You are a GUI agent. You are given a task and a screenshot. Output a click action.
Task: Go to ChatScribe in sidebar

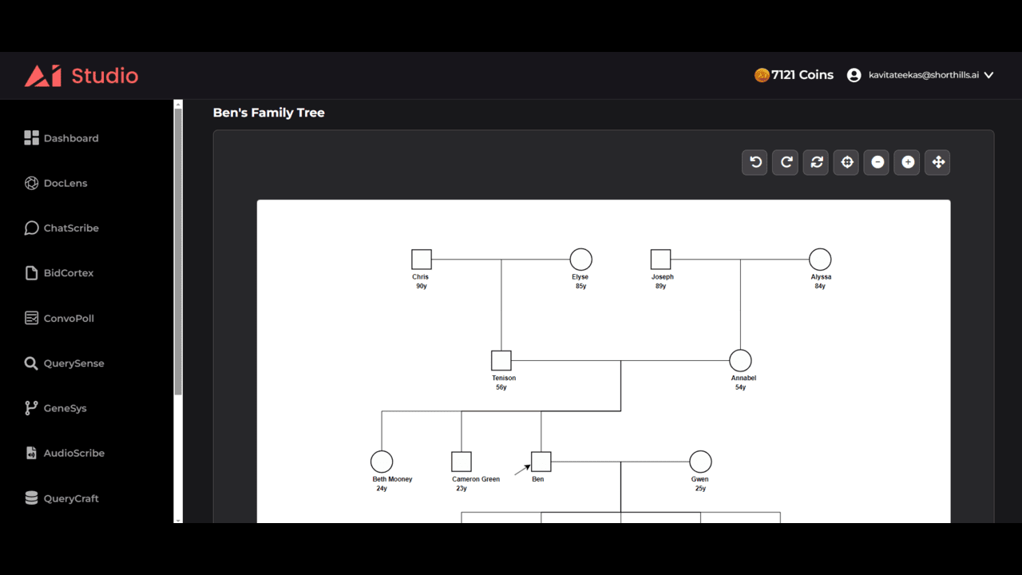[x=61, y=228]
